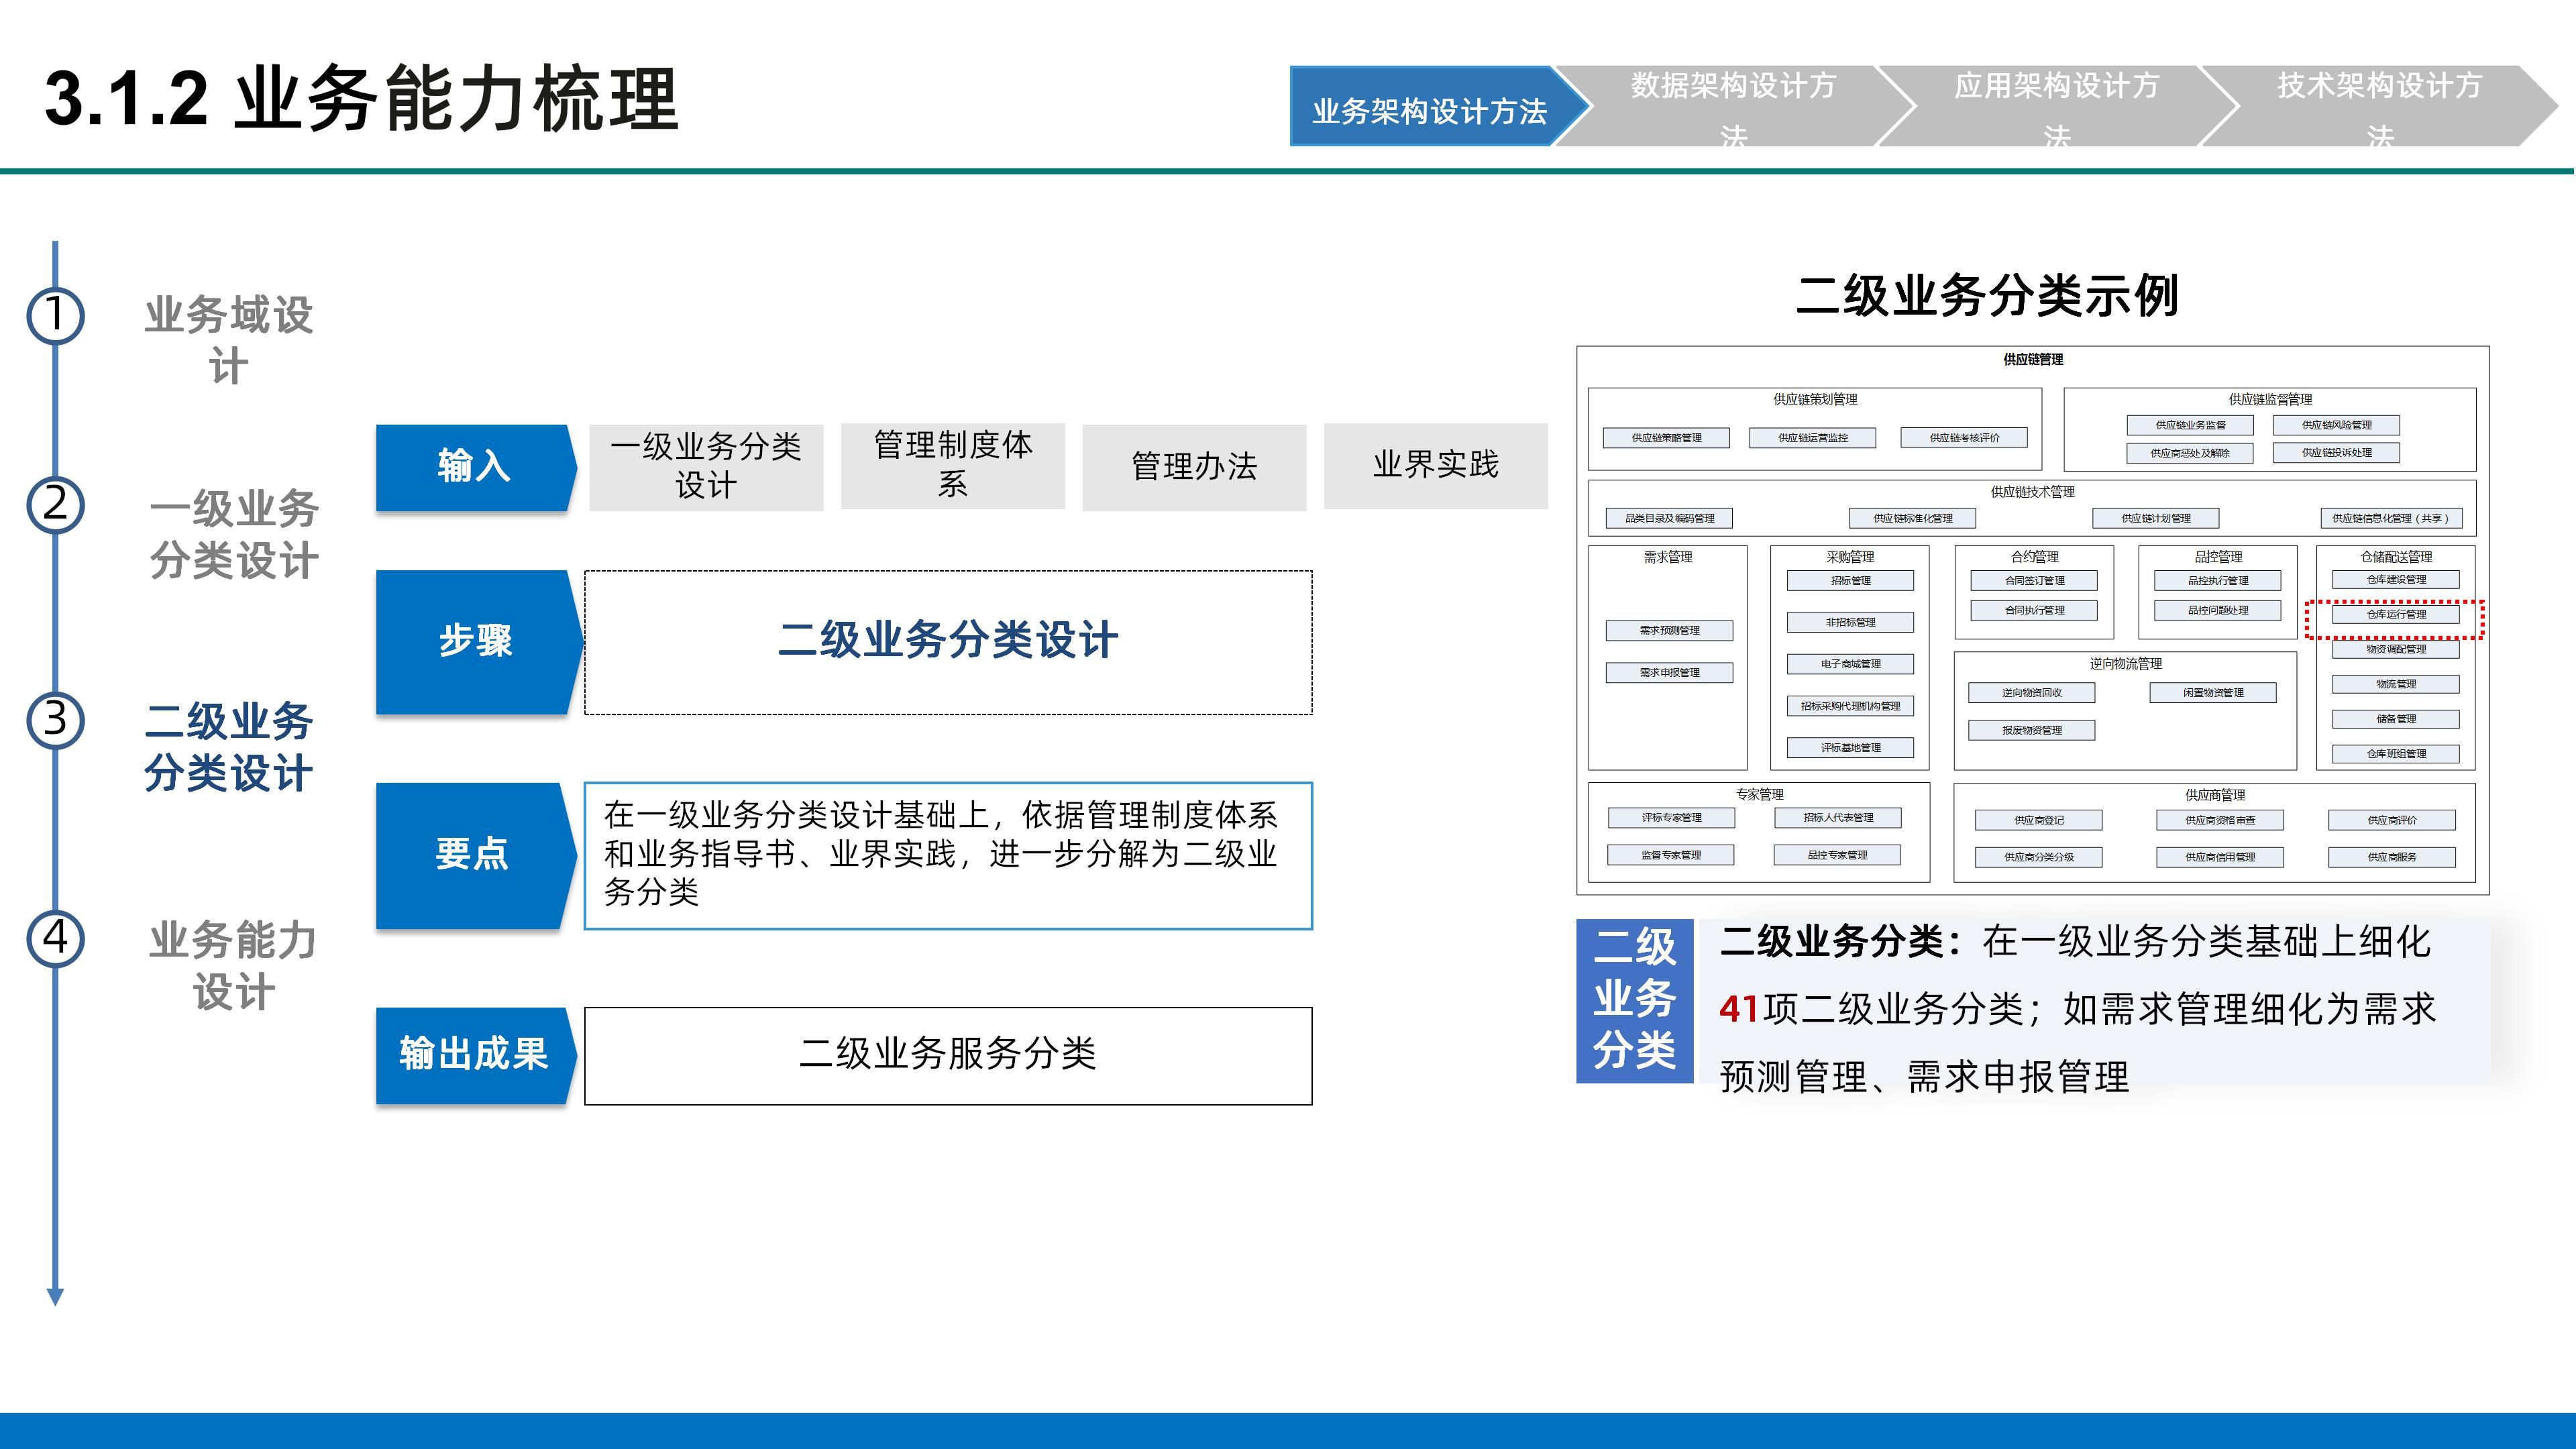Click the 非招标管理 box
Image resolution: width=2576 pixels, height=1449 pixels.
click(1850, 622)
